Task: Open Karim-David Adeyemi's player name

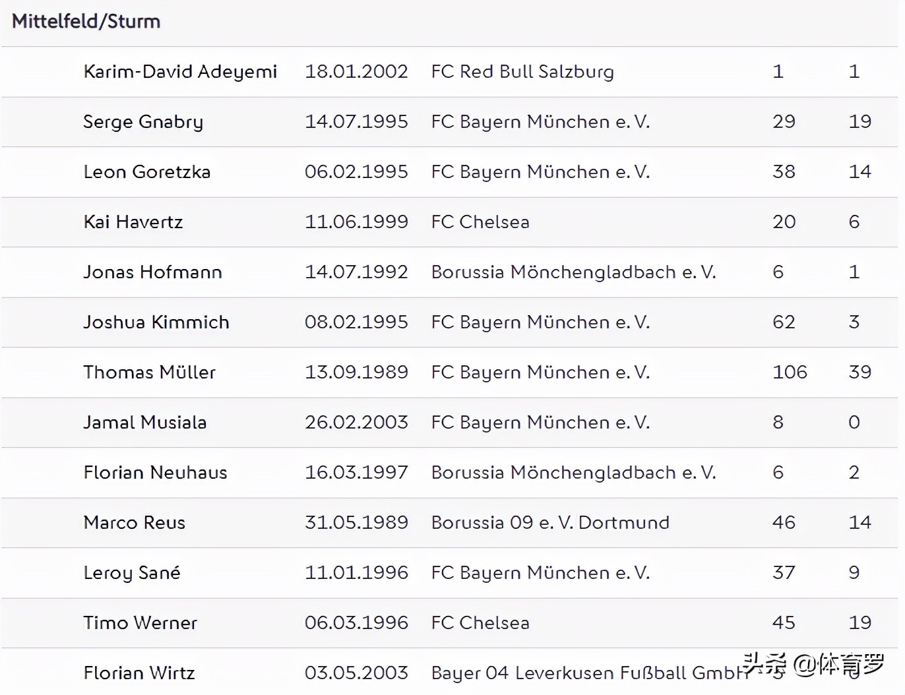Action: tap(180, 71)
